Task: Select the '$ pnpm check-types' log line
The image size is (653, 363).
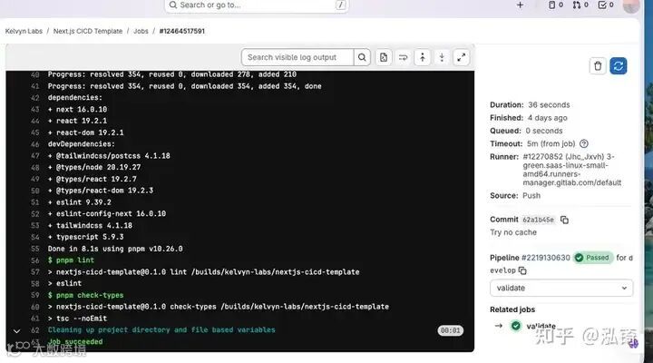Action: click(85, 295)
